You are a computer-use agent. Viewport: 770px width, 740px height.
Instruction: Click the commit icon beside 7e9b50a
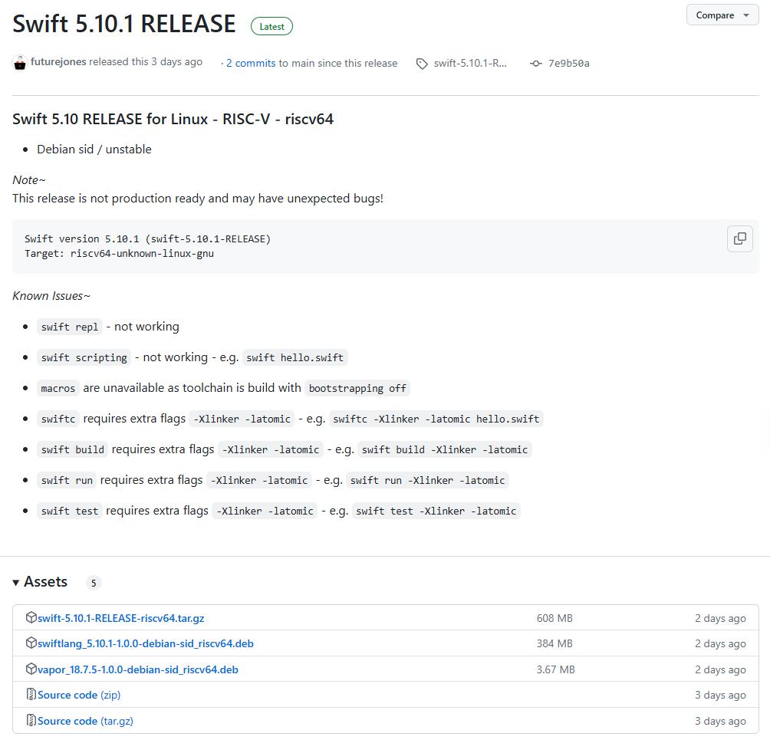[x=535, y=64]
